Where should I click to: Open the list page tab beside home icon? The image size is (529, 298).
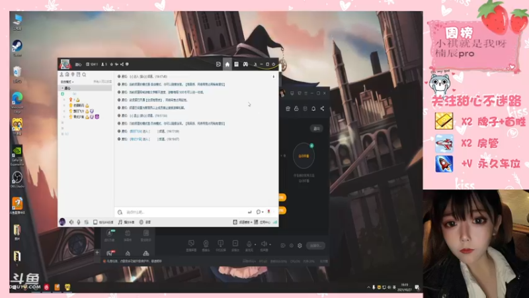pyautogui.click(x=237, y=64)
